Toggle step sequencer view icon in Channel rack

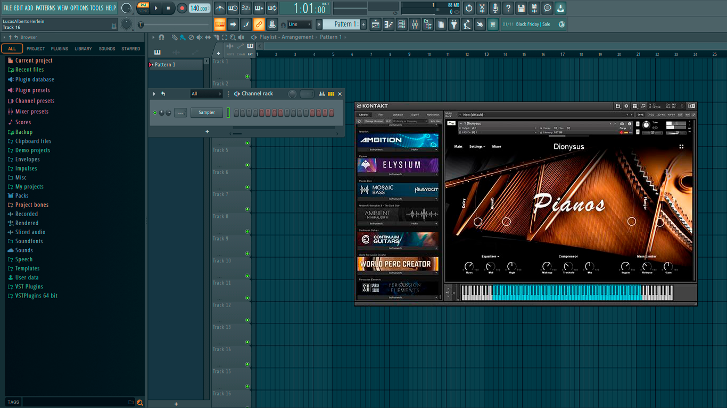pos(331,94)
